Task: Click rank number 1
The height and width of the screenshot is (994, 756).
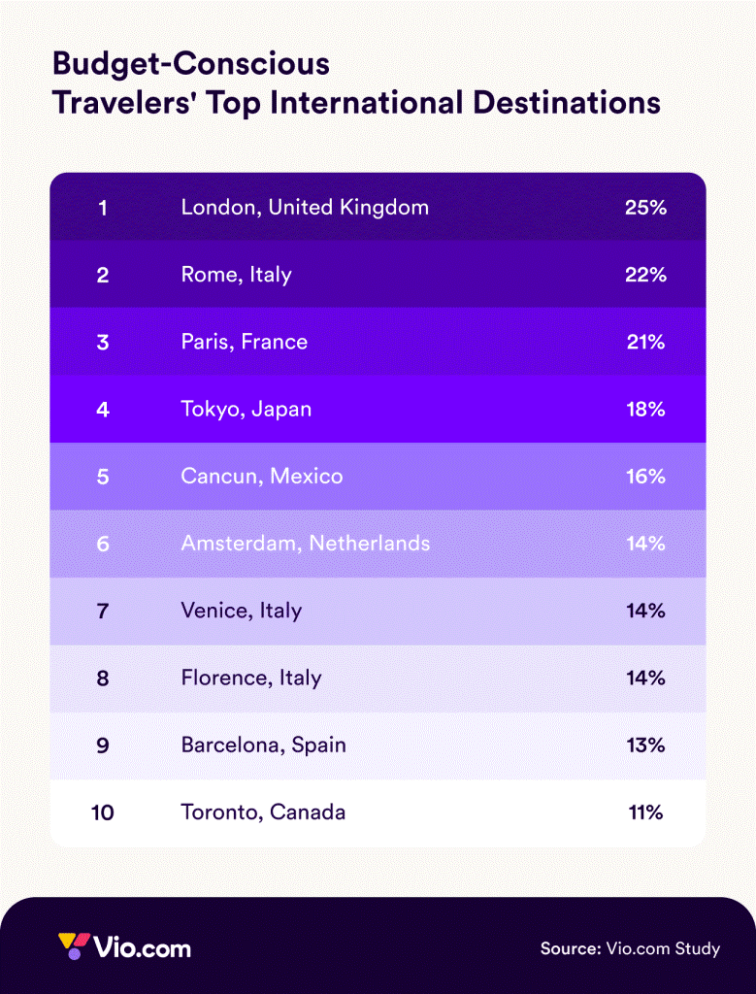Action: [x=103, y=208]
